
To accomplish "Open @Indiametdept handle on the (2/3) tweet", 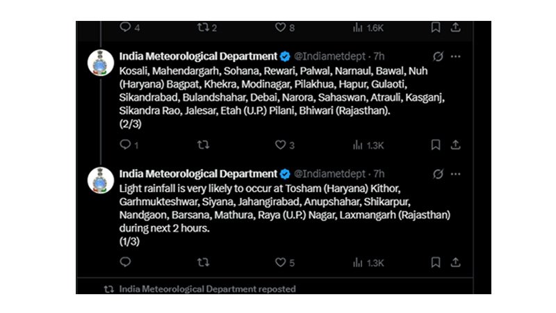I will 329,56.
